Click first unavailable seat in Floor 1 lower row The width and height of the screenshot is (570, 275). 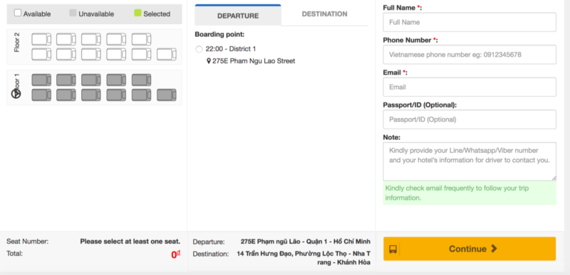point(41,95)
